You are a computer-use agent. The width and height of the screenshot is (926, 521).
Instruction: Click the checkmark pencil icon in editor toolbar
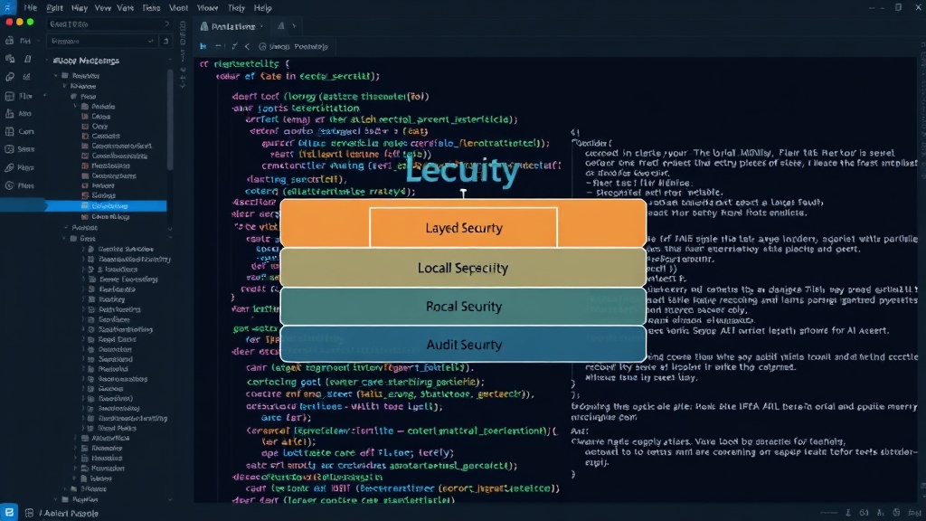[234, 46]
